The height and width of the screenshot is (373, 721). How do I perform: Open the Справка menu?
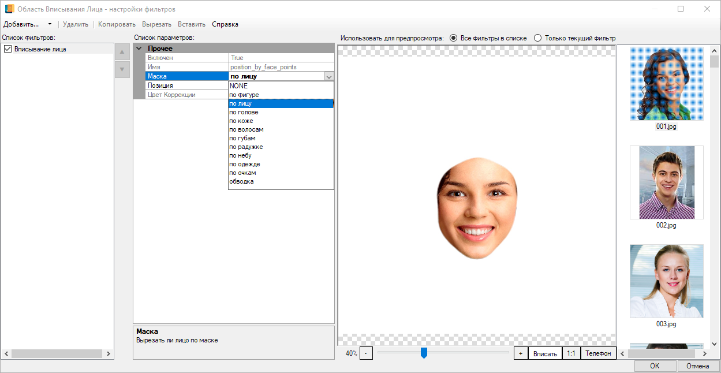(225, 24)
